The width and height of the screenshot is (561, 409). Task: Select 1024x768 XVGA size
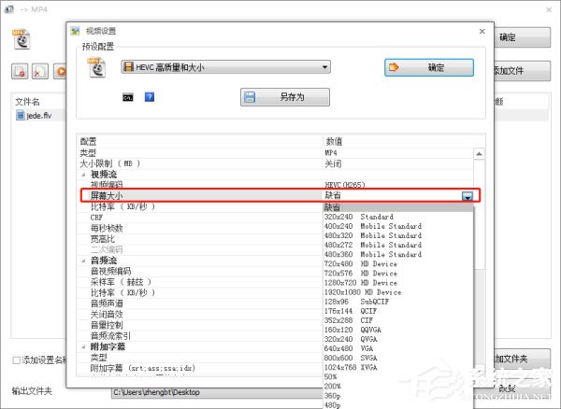398,367
